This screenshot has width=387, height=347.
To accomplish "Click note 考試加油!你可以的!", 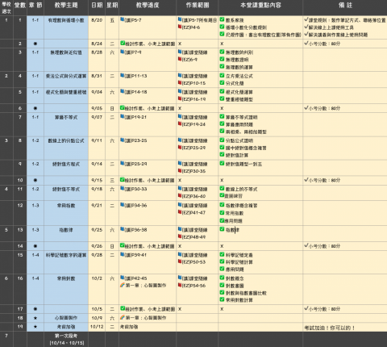I will point(330,328).
